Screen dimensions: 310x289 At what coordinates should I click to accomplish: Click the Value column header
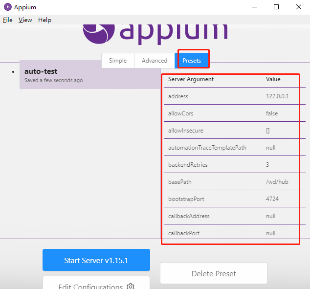[x=273, y=79]
